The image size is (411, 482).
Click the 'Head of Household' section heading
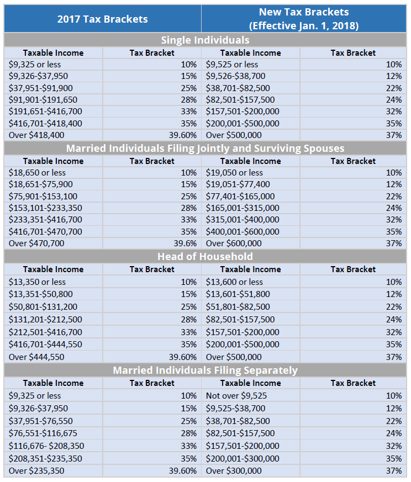pos(205,256)
